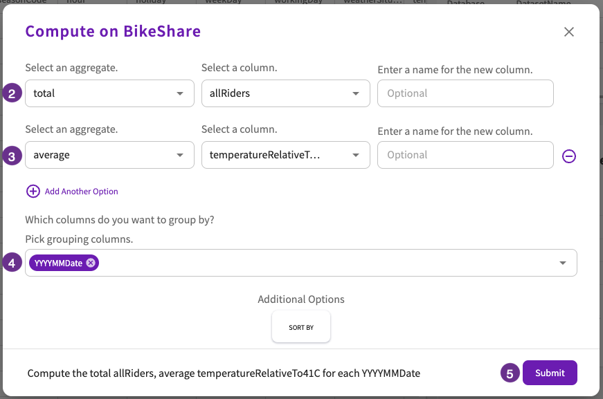
Task: Open the SORT BY additional option
Action: tap(301, 327)
